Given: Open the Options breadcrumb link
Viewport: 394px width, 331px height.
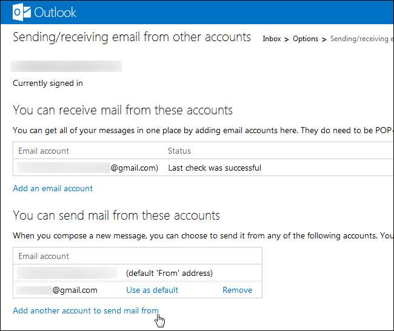Looking at the screenshot, I should tap(306, 39).
